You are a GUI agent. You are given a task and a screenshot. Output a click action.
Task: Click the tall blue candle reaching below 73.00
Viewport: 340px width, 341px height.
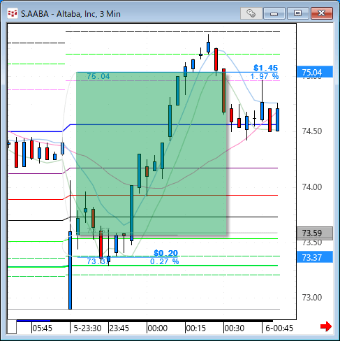pos(70,270)
